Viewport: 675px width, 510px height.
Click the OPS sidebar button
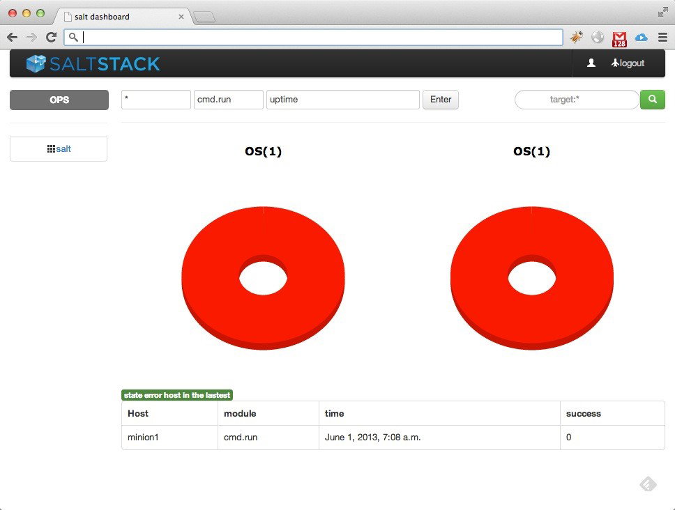point(59,100)
